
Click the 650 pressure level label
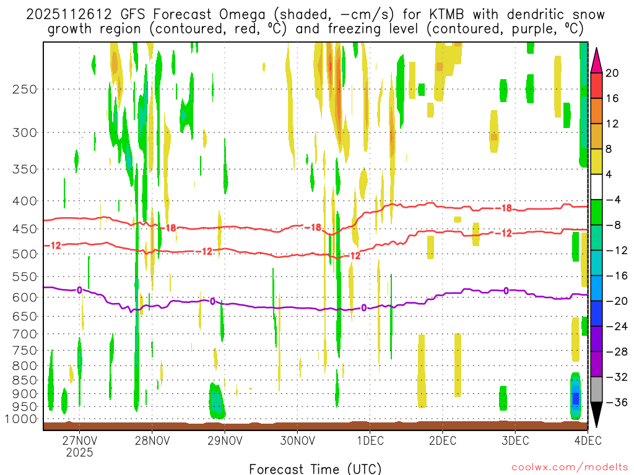[25, 316]
